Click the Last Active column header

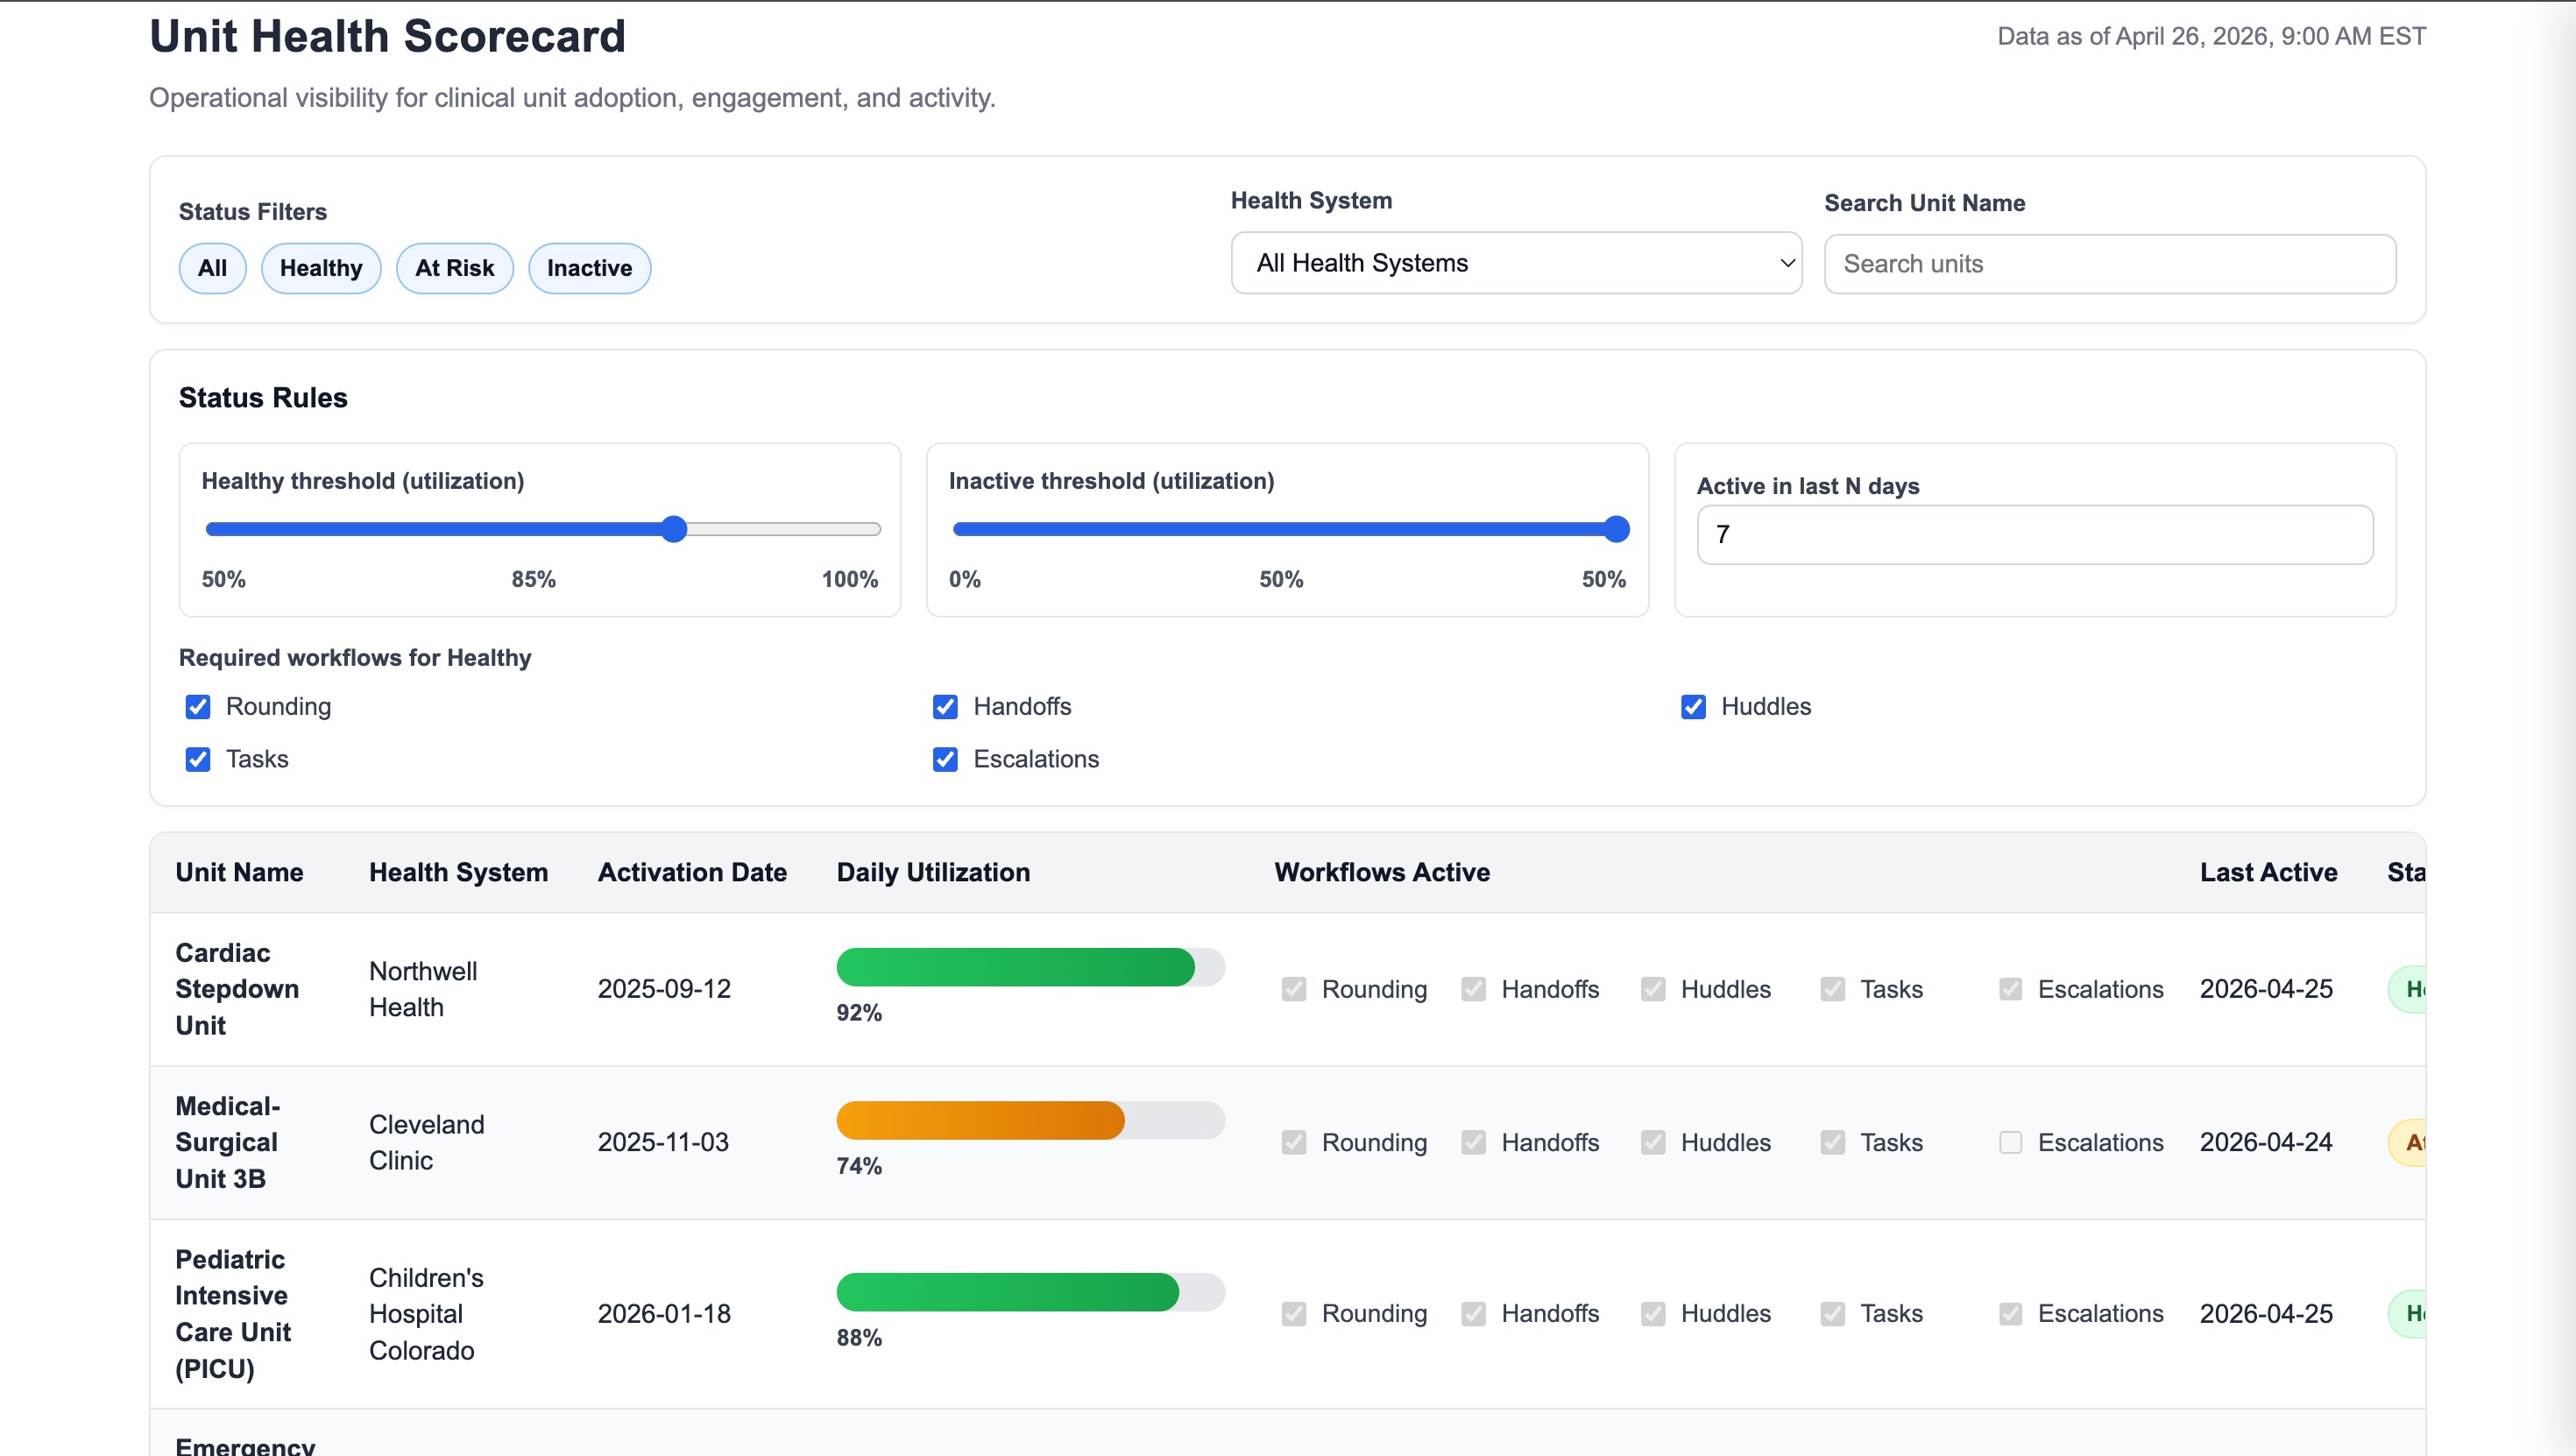click(x=2268, y=872)
